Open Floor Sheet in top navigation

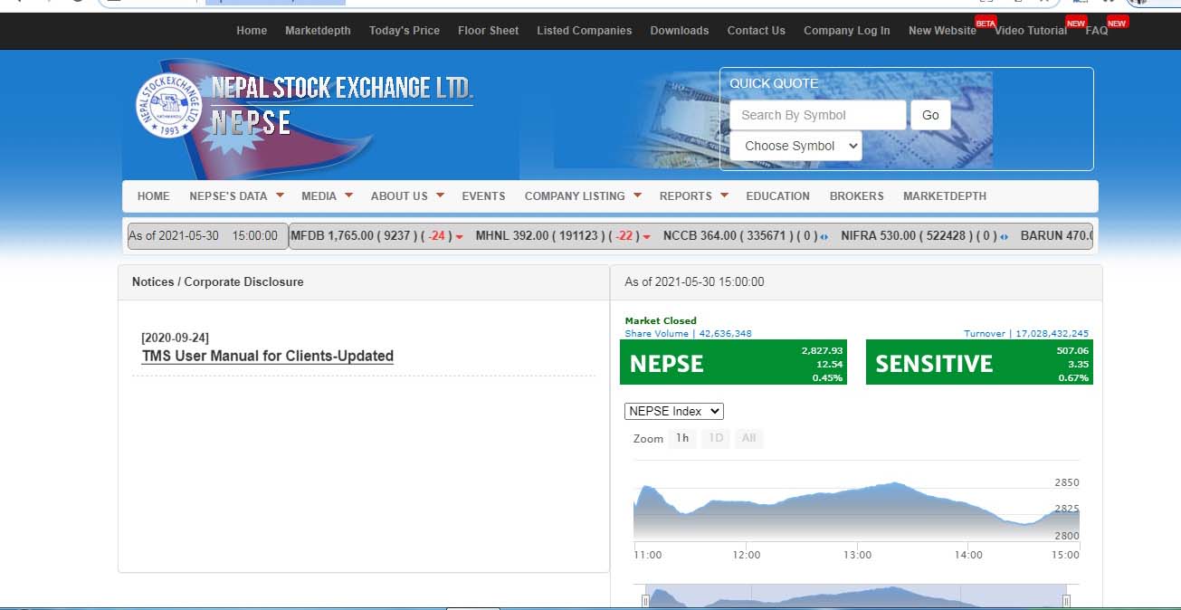click(x=489, y=31)
